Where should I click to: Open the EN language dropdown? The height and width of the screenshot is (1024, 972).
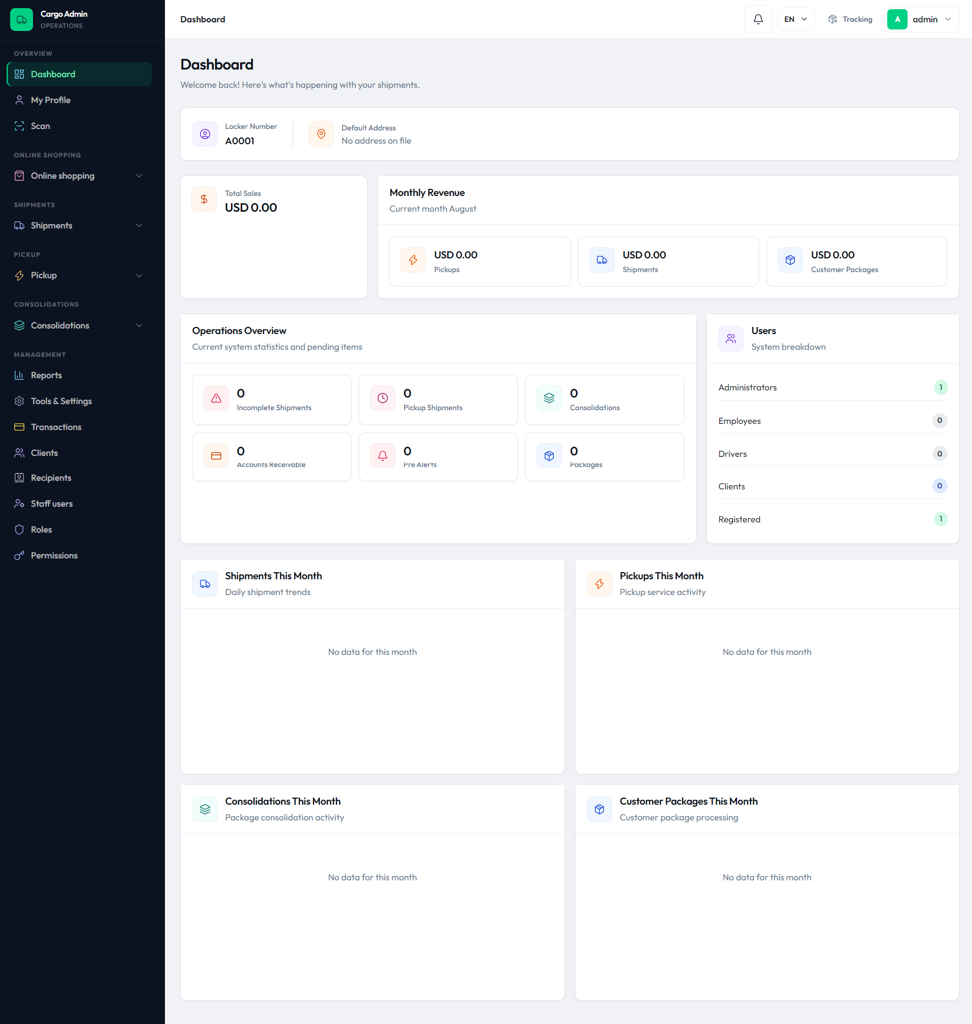pos(796,19)
